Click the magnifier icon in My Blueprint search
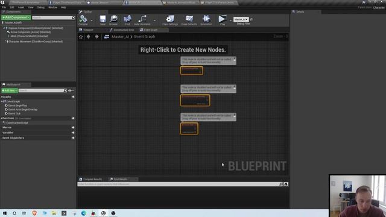The image size is (386, 217). coord(65,90)
